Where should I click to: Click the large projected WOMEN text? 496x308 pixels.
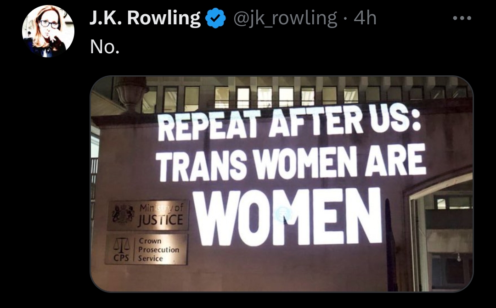(288, 217)
